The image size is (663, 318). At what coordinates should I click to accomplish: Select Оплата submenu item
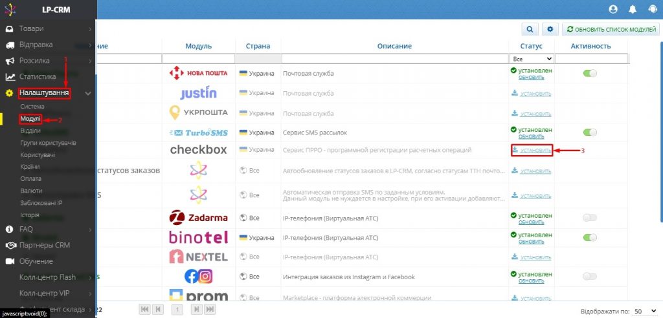pos(31,178)
